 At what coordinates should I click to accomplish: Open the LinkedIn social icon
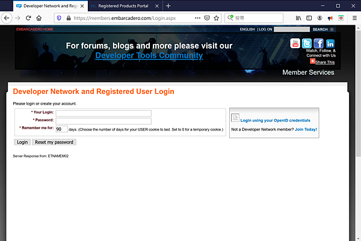(330, 43)
